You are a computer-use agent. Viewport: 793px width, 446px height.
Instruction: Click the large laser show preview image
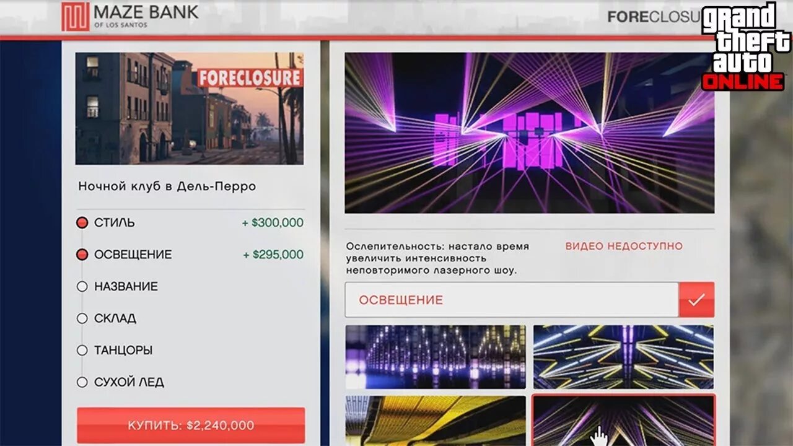pyautogui.click(x=530, y=133)
